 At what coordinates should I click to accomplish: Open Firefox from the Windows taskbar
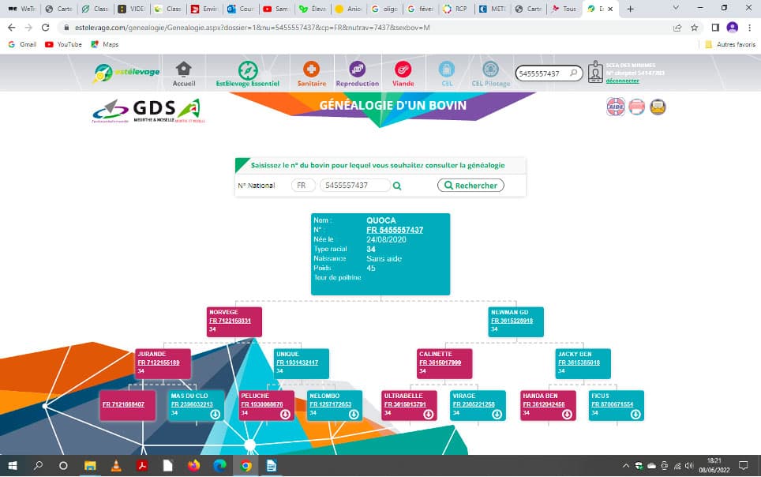point(194,466)
